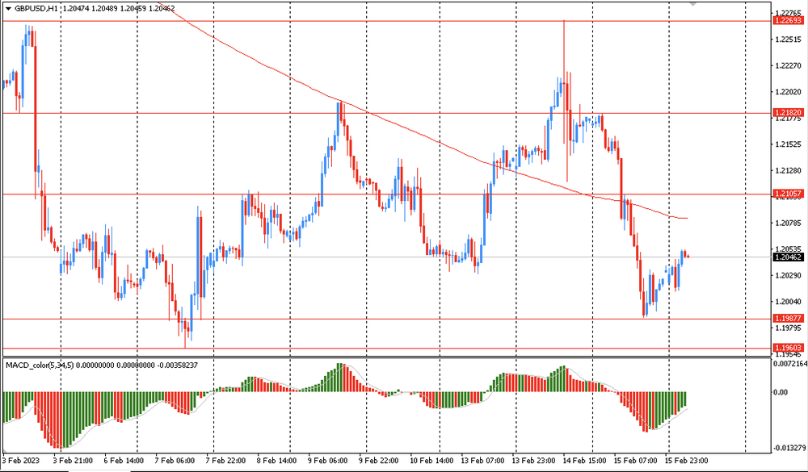Click the 7 Feb 06:00 time label
This screenshot has height=472, width=808.
coord(175,460)
